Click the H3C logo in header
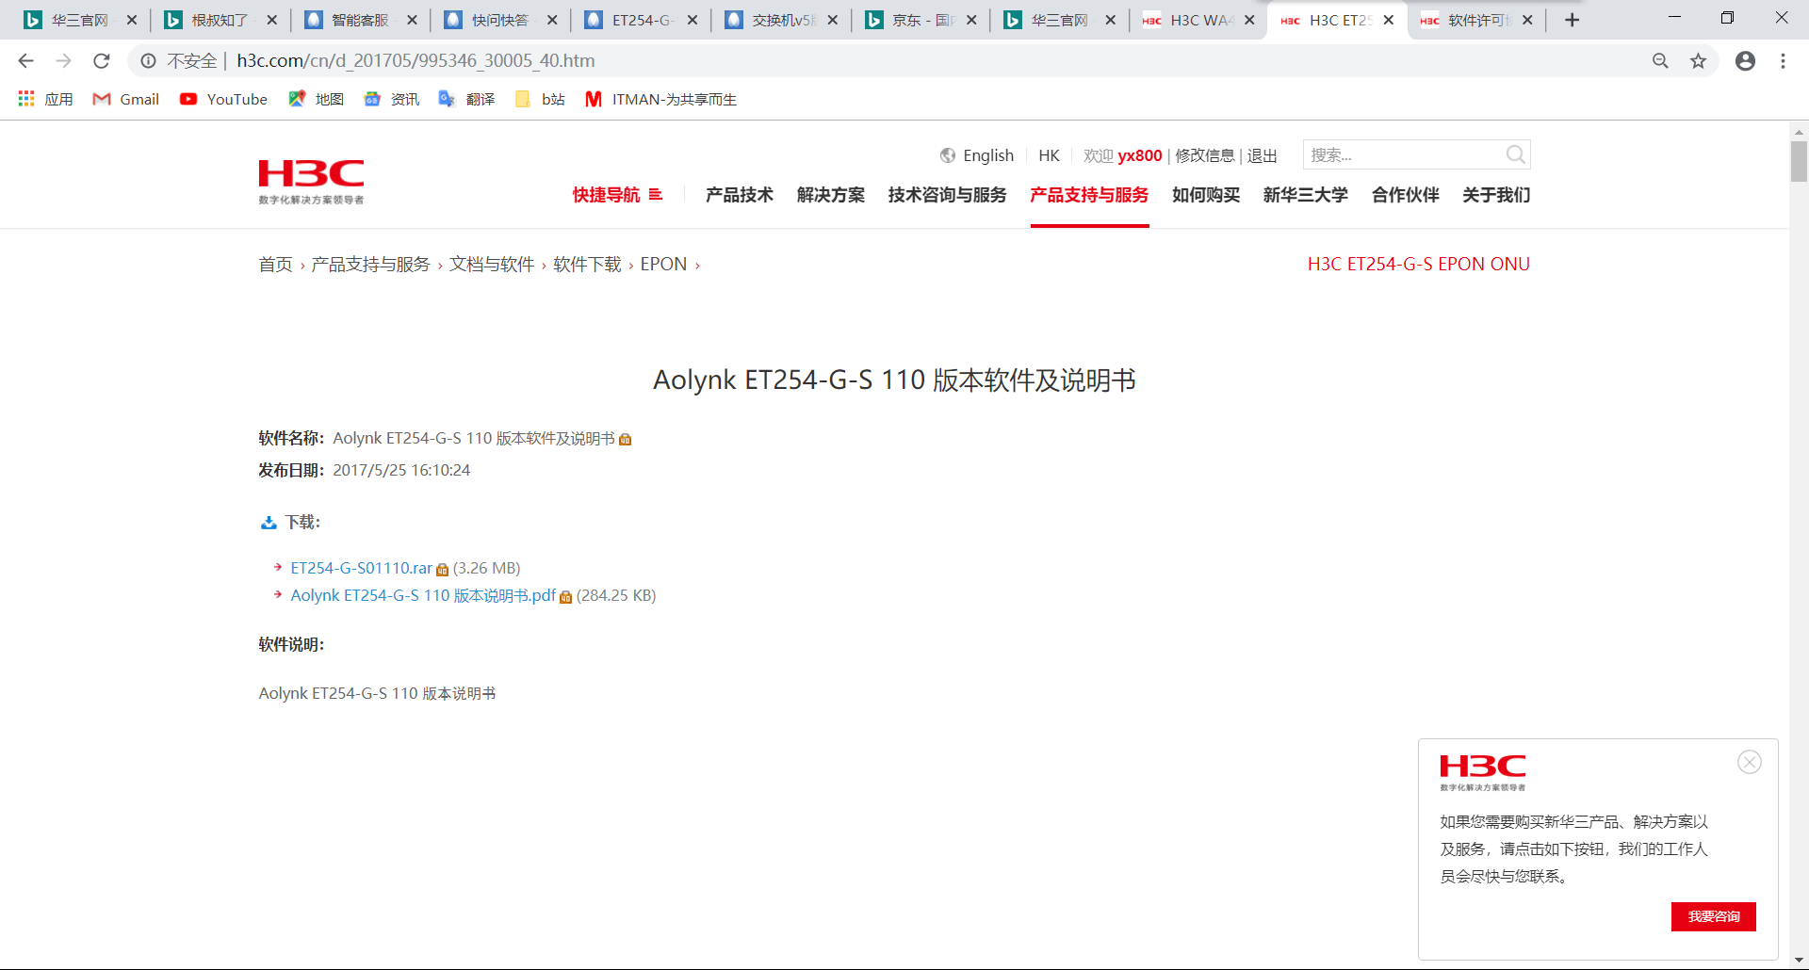Image resolution: width=1809 pixels, height=970 pixels. pyautogui.click(x=311, y=181)
